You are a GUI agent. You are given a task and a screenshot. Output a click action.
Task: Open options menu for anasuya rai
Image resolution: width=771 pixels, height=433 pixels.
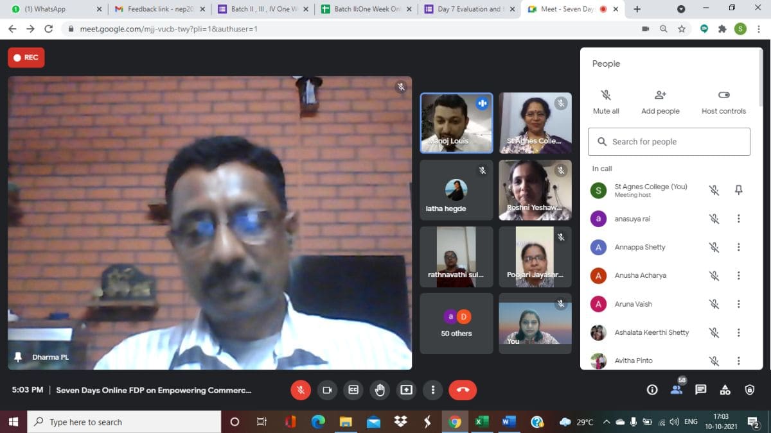[738, 219]
